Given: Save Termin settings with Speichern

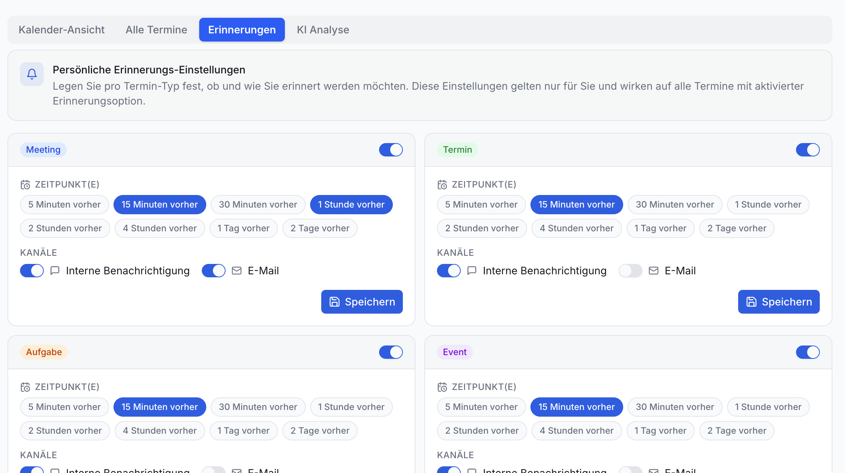Looking at the screenshot, I should (779, 302).
